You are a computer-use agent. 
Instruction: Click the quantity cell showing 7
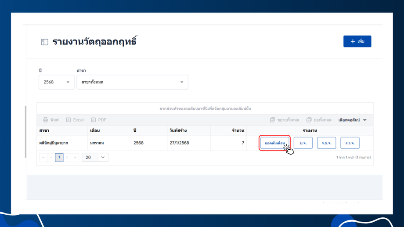coord(228,143)
